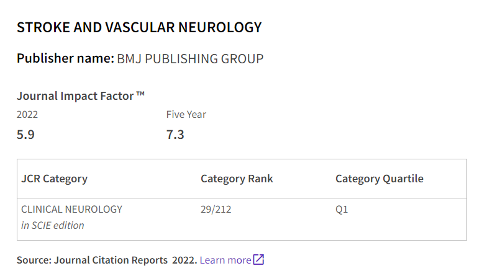Select the 2022 impact factor year label
The height and width of the screenshot is (271, 500).
click(27, 114)
